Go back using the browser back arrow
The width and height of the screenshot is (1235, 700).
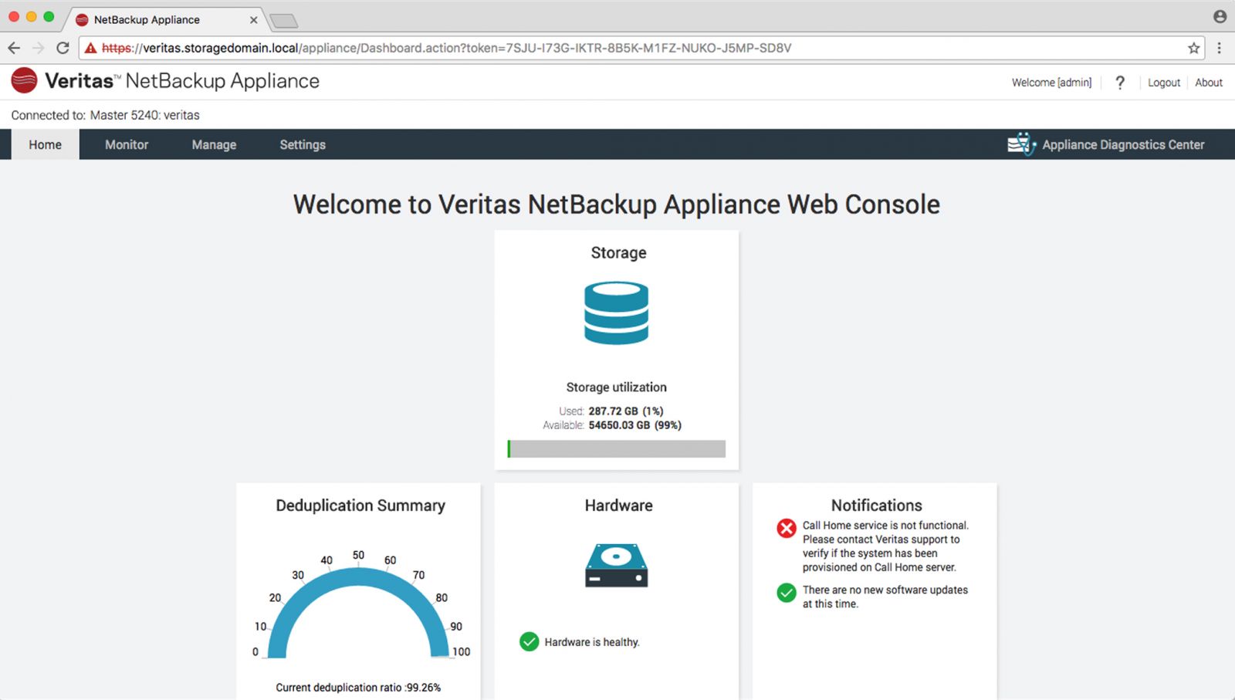[14, 48]
